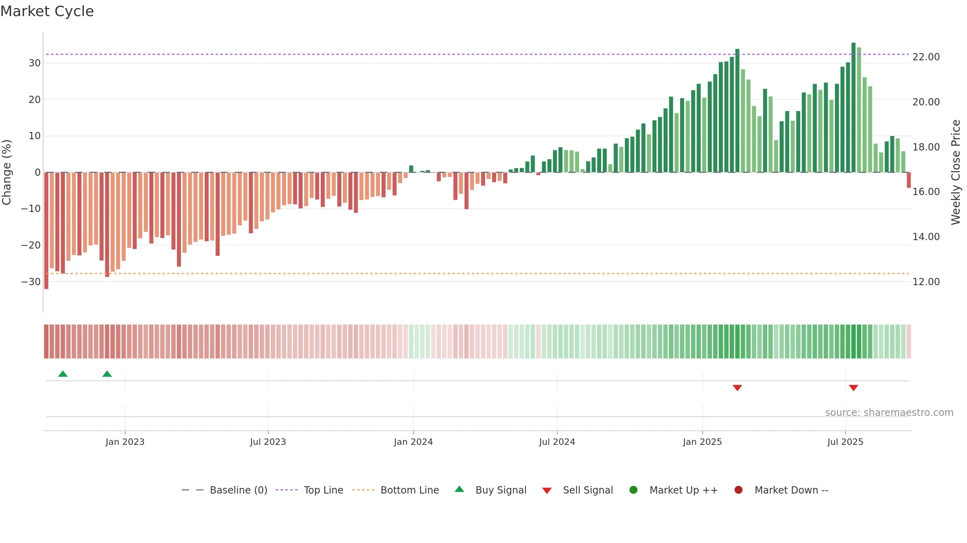Click the second buy signal triangle near Jan 2023
Image resolution: width=967 pixels, height=543 pixels.
point(107,374)
